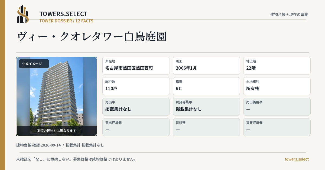Click the 構造 RC card
The image size is (325, 170).
(x=206, y=86)
